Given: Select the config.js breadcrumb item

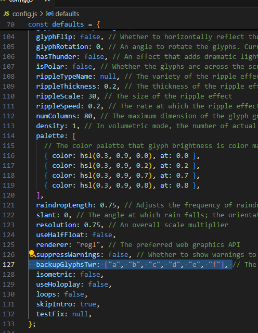Looking at the screenshot, I should [24, 14].
